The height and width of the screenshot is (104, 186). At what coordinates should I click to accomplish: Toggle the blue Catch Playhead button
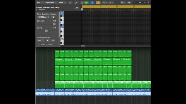pos(92,3)
